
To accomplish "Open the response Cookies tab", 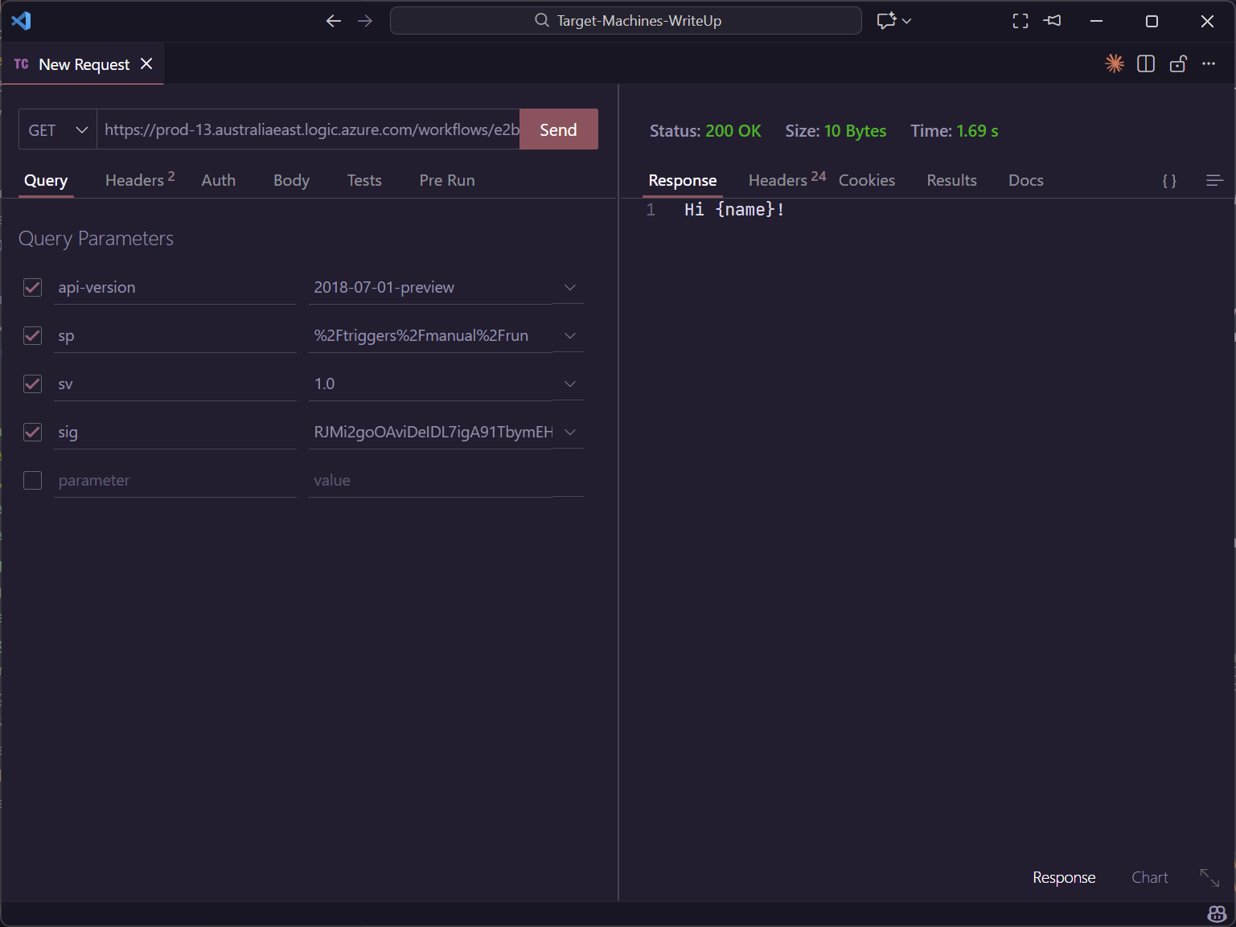I will coord(866,181).
